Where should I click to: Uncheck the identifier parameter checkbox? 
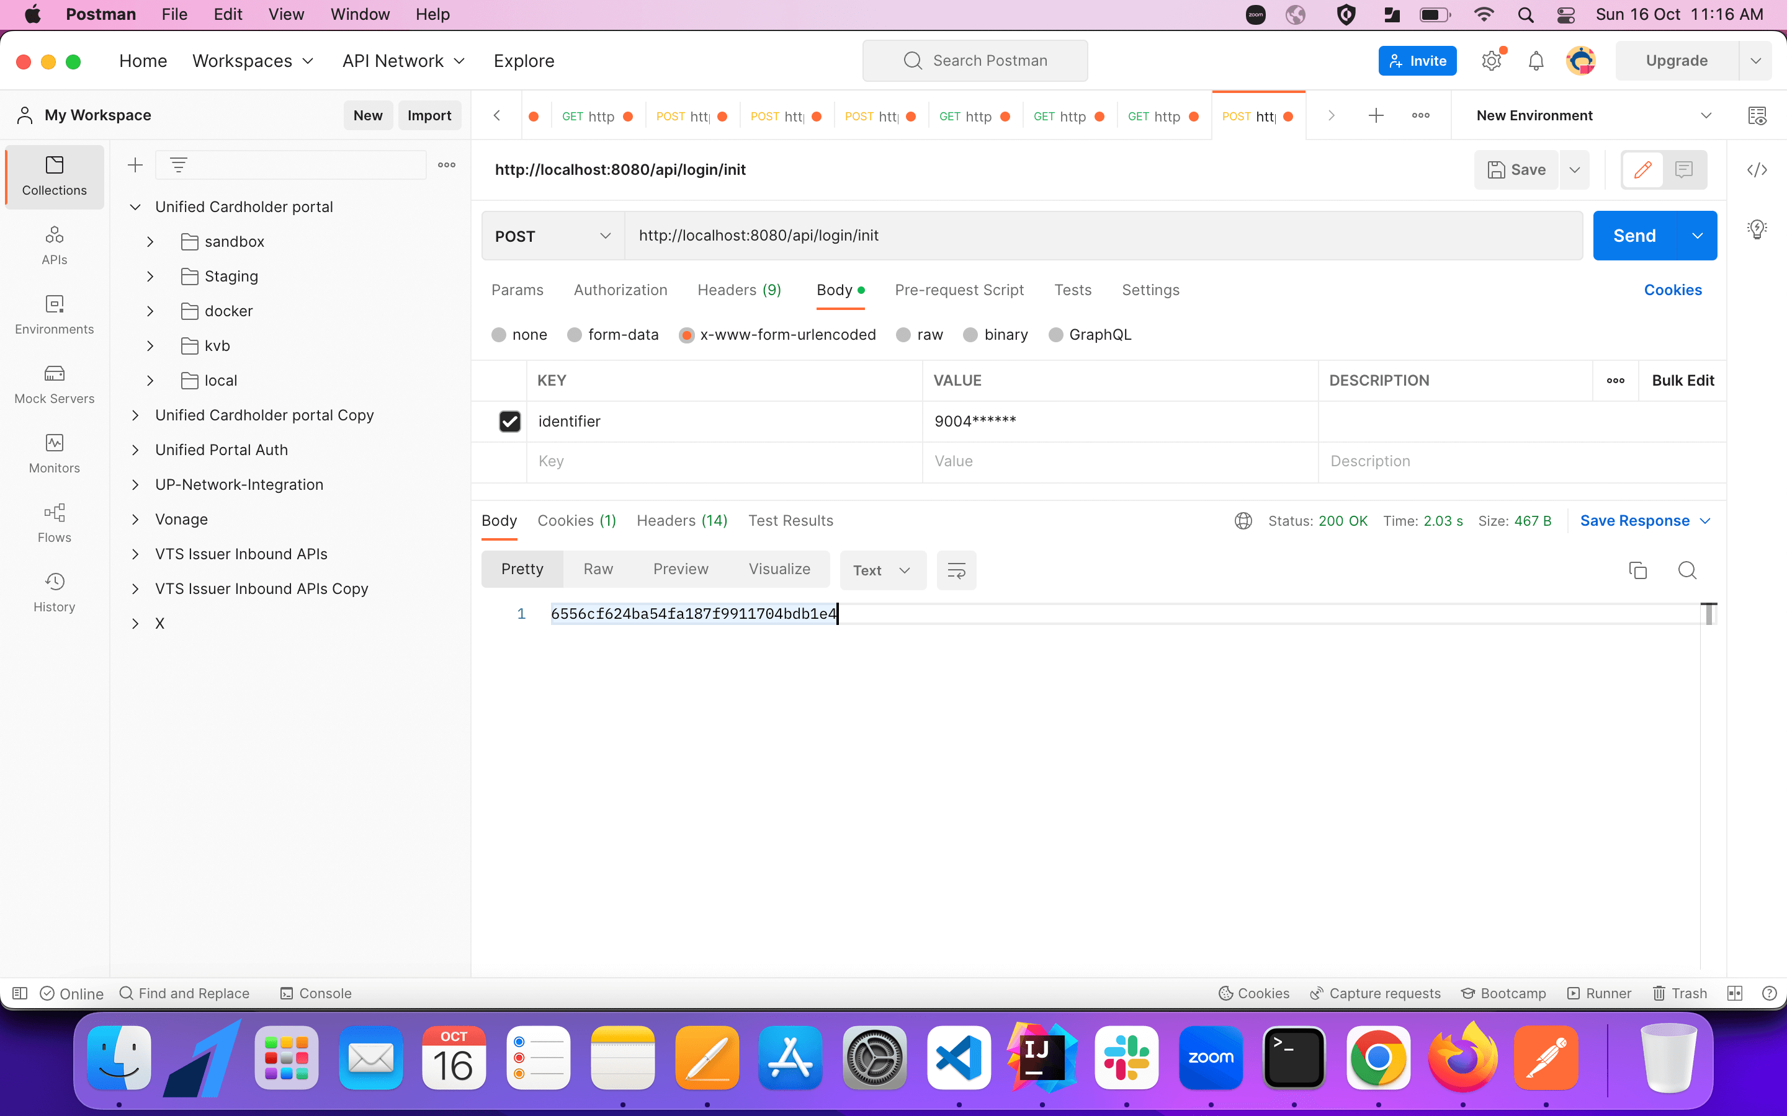(x=509, y=422)
